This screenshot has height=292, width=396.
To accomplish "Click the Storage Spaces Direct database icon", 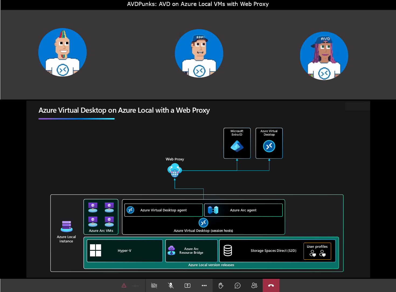I will (x=228, y=250).
